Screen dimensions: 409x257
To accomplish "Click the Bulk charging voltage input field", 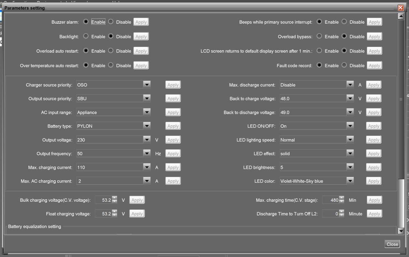I will (x=103, y=200).
